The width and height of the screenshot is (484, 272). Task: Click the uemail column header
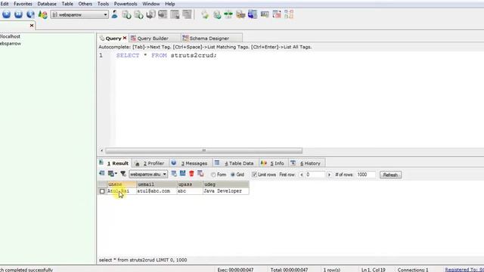pyautogui.click(x=157, y=184)
